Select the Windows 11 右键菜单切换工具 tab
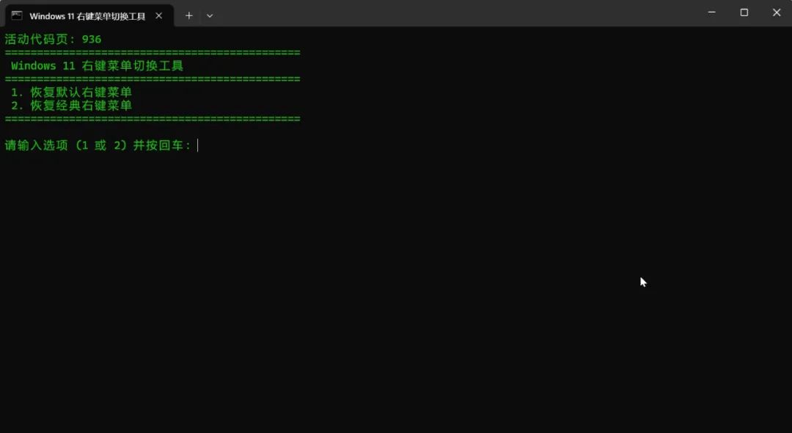792x433 pixels. coord(87,16)
